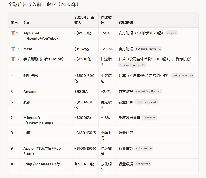Open the marketingdive source chip in Amazon row
This screenshot has width=206, height=178.
coord(148,92)
